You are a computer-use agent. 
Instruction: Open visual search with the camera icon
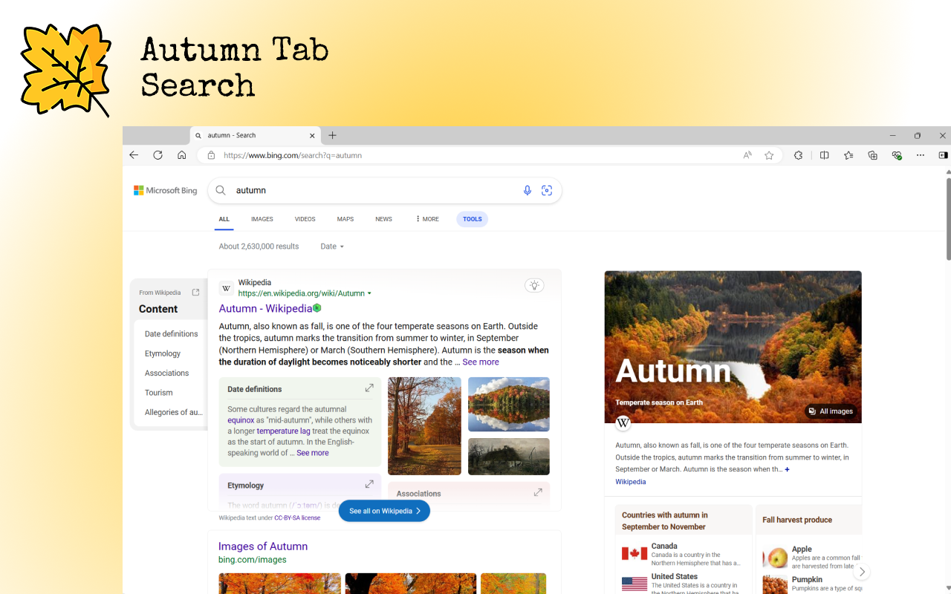click(x=547, y=190)
